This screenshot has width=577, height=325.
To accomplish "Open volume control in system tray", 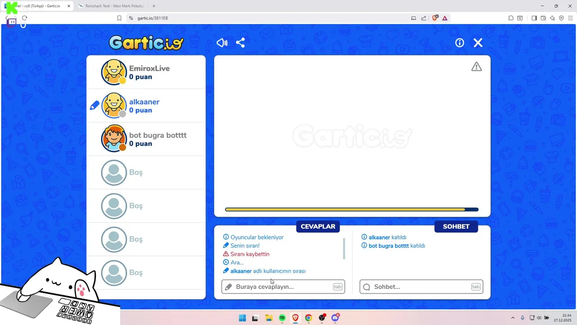I will point(539,318).
